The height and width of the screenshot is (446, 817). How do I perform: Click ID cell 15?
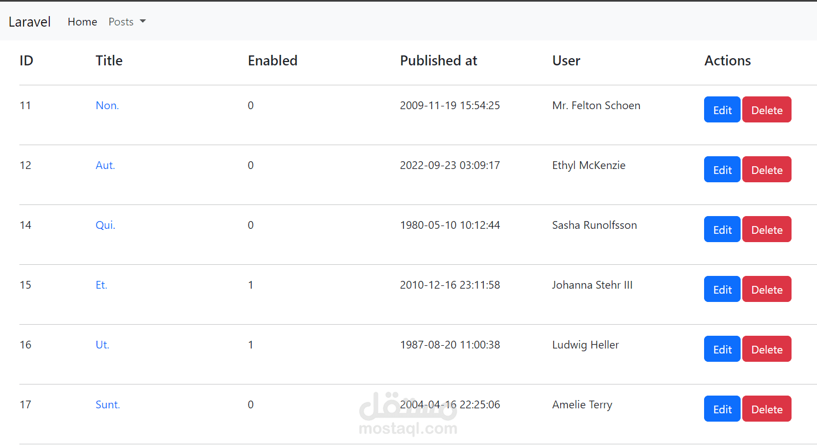pos(25,285)
